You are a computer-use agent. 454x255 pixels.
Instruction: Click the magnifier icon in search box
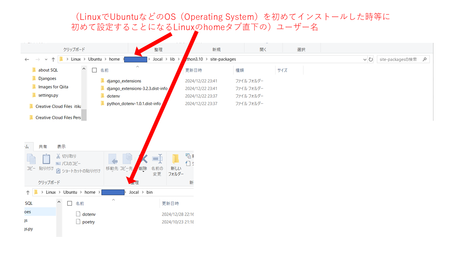pos(425,59)
